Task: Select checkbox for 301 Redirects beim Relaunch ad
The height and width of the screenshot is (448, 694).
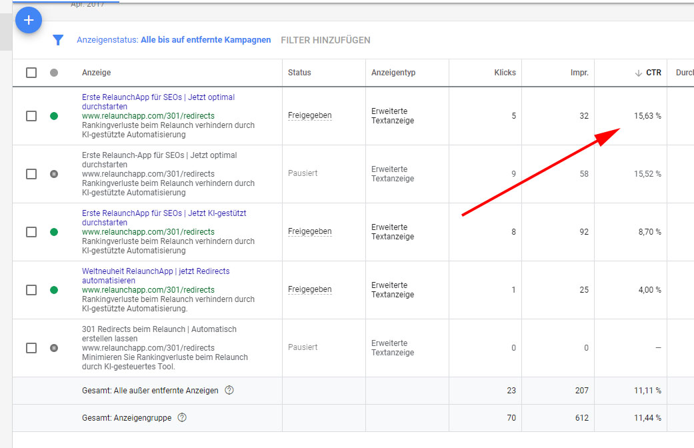Action: click(x=31, y=348)
